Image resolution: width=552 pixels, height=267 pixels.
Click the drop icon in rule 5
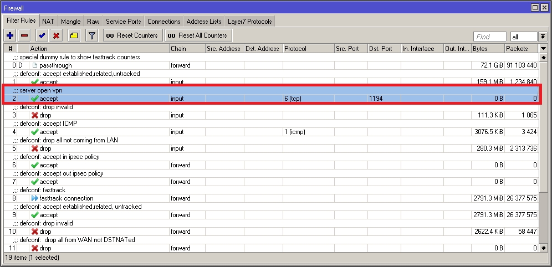click(35, 148)
